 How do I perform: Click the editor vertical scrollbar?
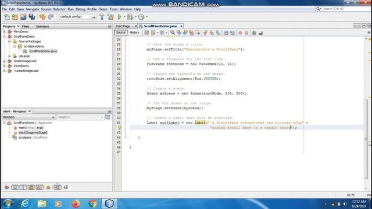(x=366, y=139)
